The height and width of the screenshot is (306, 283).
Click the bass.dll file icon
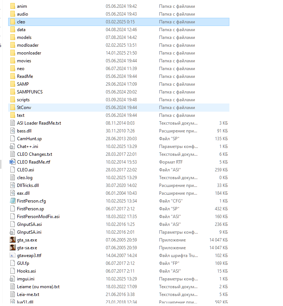pos(12,131)
